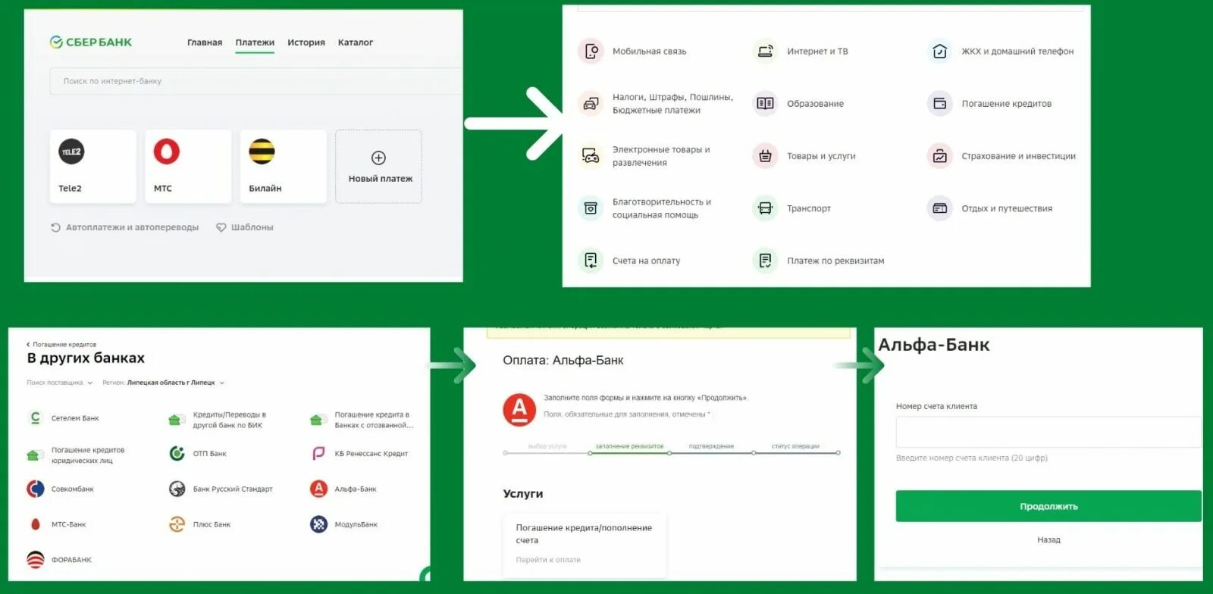This screenshot has height=594, width=1213.
Task: Open the Каталог tab
Action: click(356, 42)
